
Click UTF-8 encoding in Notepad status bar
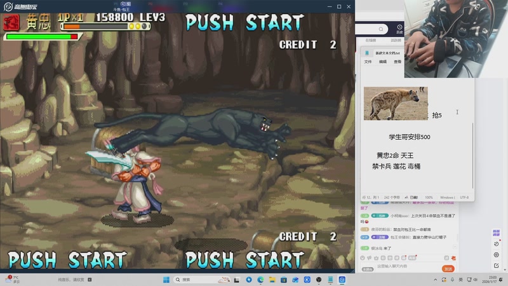[464, 198]
